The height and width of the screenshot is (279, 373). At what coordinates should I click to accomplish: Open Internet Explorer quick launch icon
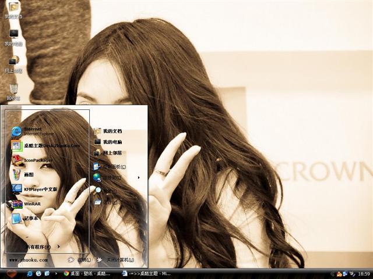point(30,274)
